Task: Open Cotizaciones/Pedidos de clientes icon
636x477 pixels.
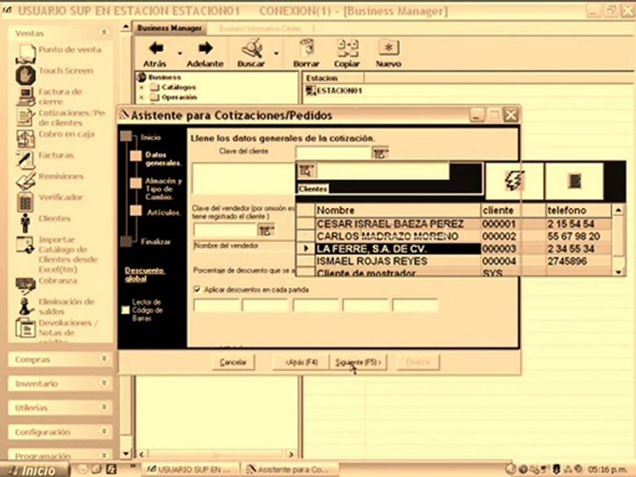Action: point(26,117)
